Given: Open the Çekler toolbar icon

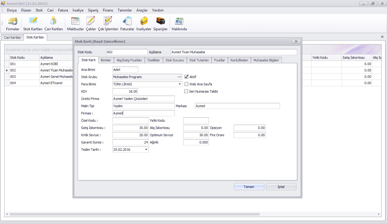Looking at the screenshot, I should [91, 24].
